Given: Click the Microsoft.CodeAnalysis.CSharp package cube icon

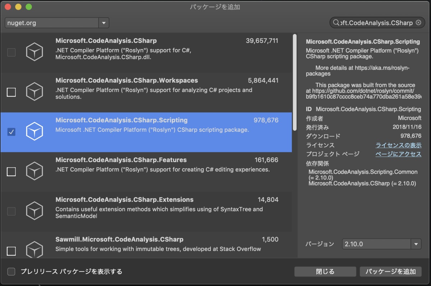Looking at the screenshot, I should (34, 52).
